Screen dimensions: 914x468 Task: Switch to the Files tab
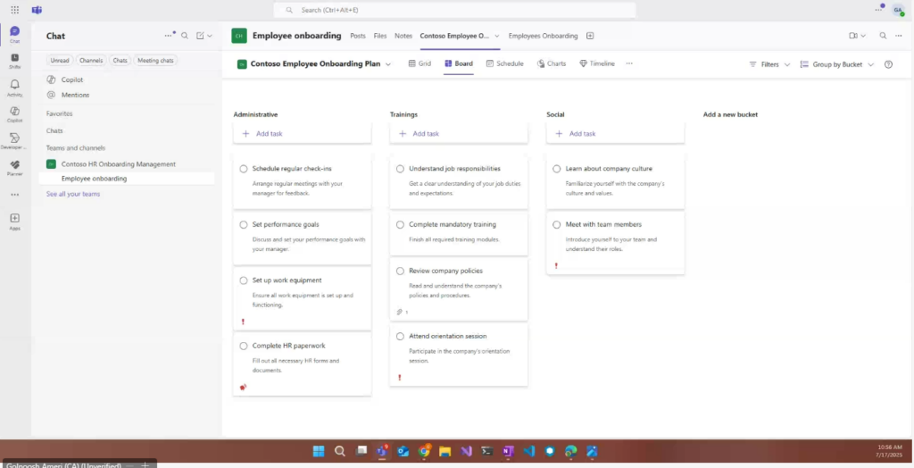pos(380,36)
